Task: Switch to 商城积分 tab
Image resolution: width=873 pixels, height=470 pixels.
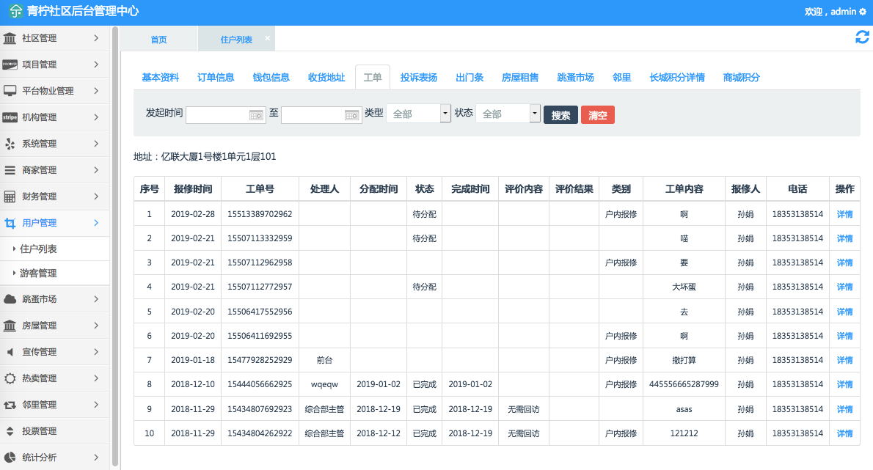Action: point(742,77)
